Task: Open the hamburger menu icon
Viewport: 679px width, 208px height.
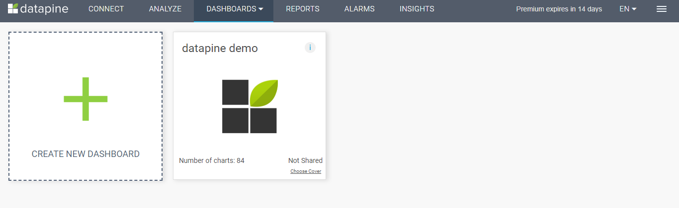Action: (662, 9)
